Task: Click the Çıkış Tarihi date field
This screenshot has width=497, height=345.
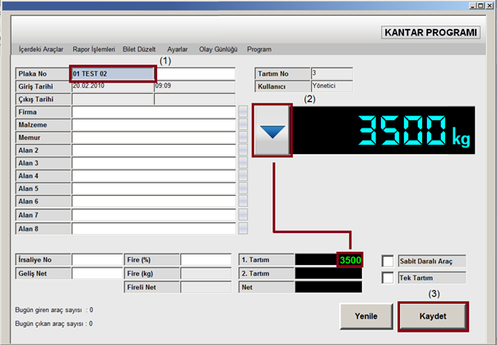Action: pos(113,100)
